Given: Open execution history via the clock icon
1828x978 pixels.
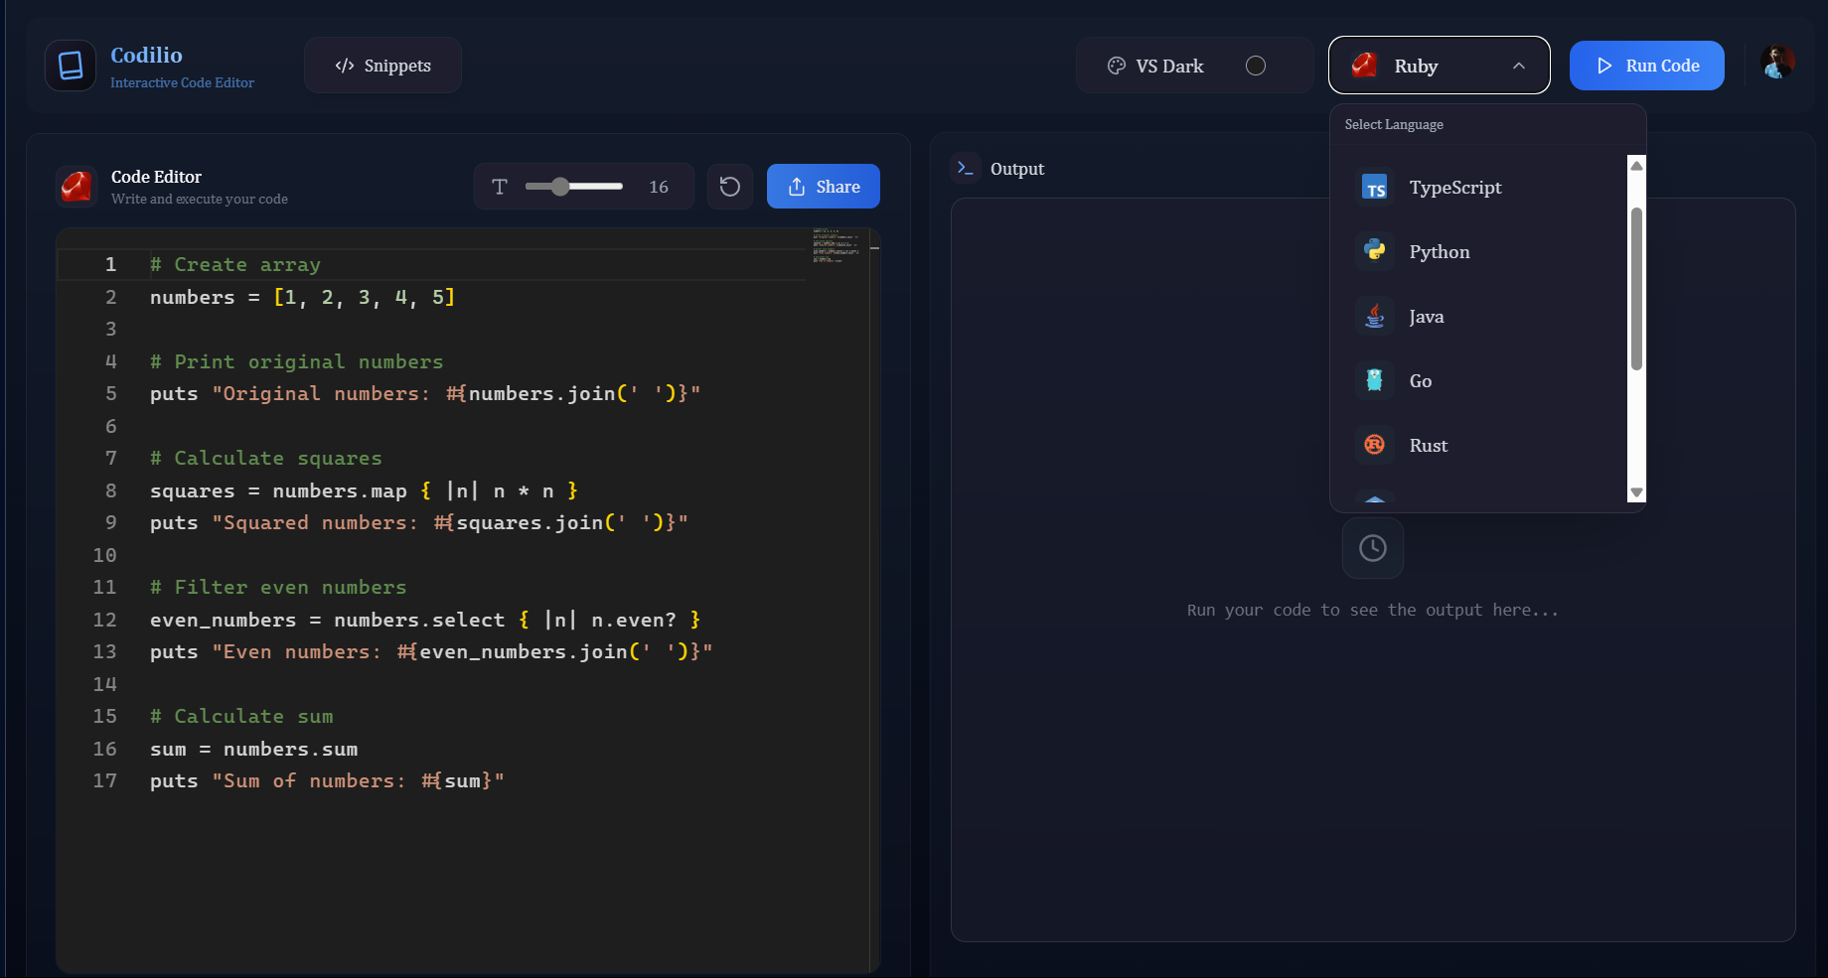Looking at the screenshot, I should 1373,547.
